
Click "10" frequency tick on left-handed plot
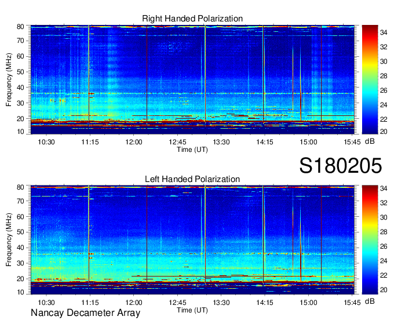[x=20, y=292]
